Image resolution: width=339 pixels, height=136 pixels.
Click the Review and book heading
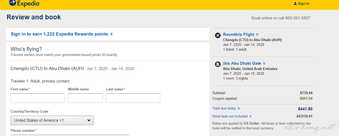click(x=34, y=17)
